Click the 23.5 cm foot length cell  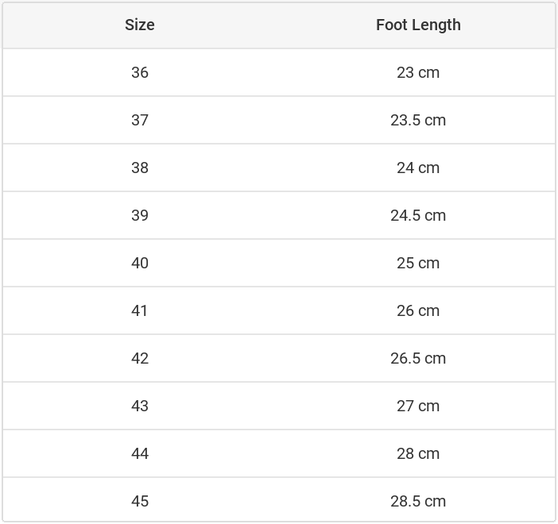click(418, 120)
